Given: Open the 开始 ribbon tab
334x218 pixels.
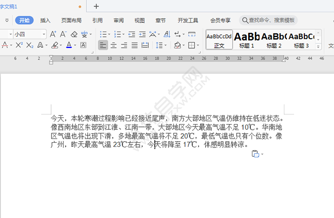Looking at the screenshot, I should pyautogui.click(x=24, y=20).
